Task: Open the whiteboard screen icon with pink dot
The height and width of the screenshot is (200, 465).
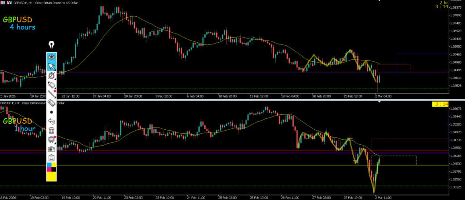Action: (51, 139)
